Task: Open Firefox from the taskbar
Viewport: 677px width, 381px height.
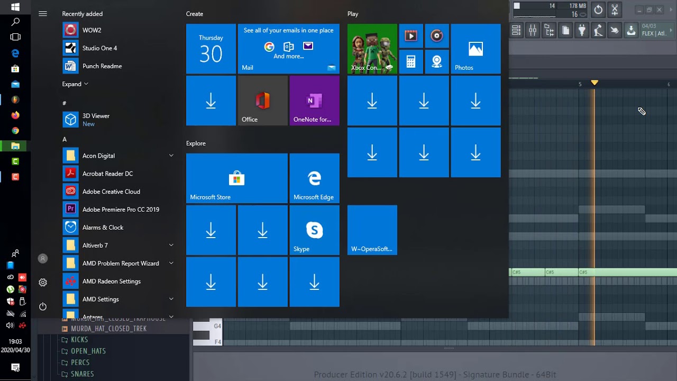Action: (15, 115)
